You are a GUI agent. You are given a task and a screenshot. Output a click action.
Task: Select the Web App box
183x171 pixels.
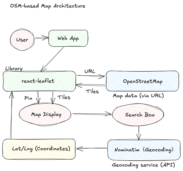point(68,38)
